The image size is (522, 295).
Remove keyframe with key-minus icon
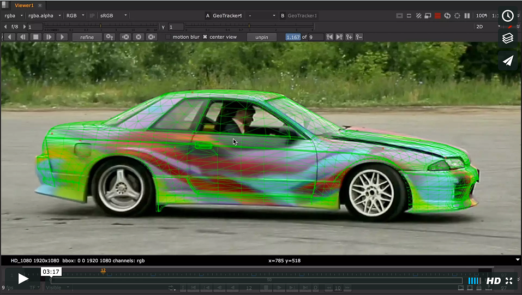tap(359, 37)
